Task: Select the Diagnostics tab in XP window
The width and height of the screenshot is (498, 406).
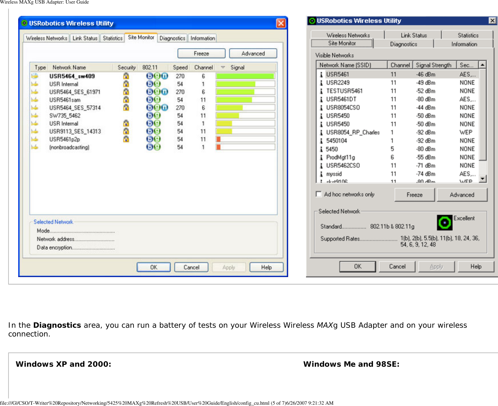Action: point(172,38)
